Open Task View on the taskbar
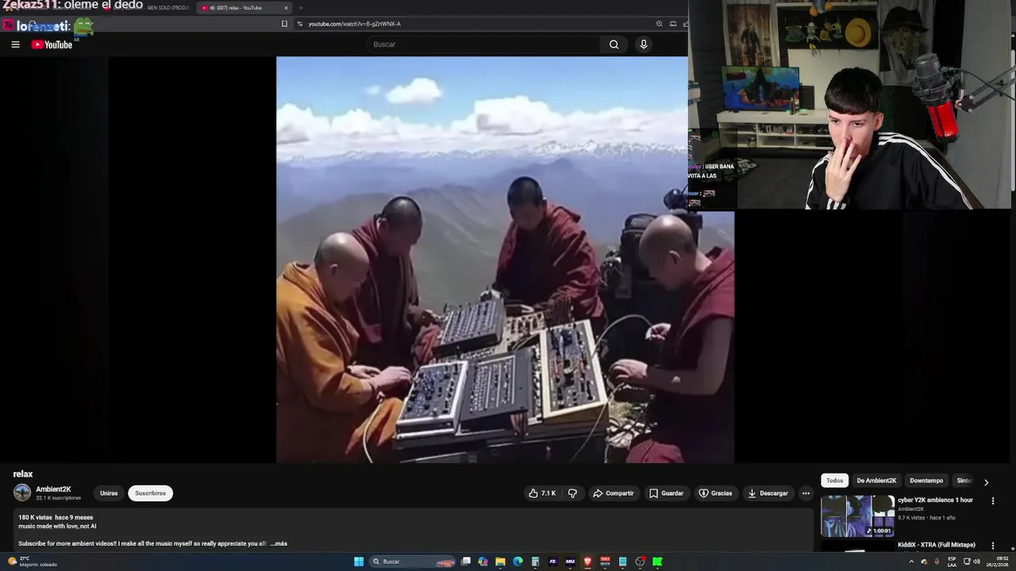1016x571 pixels. pos(466,561)
